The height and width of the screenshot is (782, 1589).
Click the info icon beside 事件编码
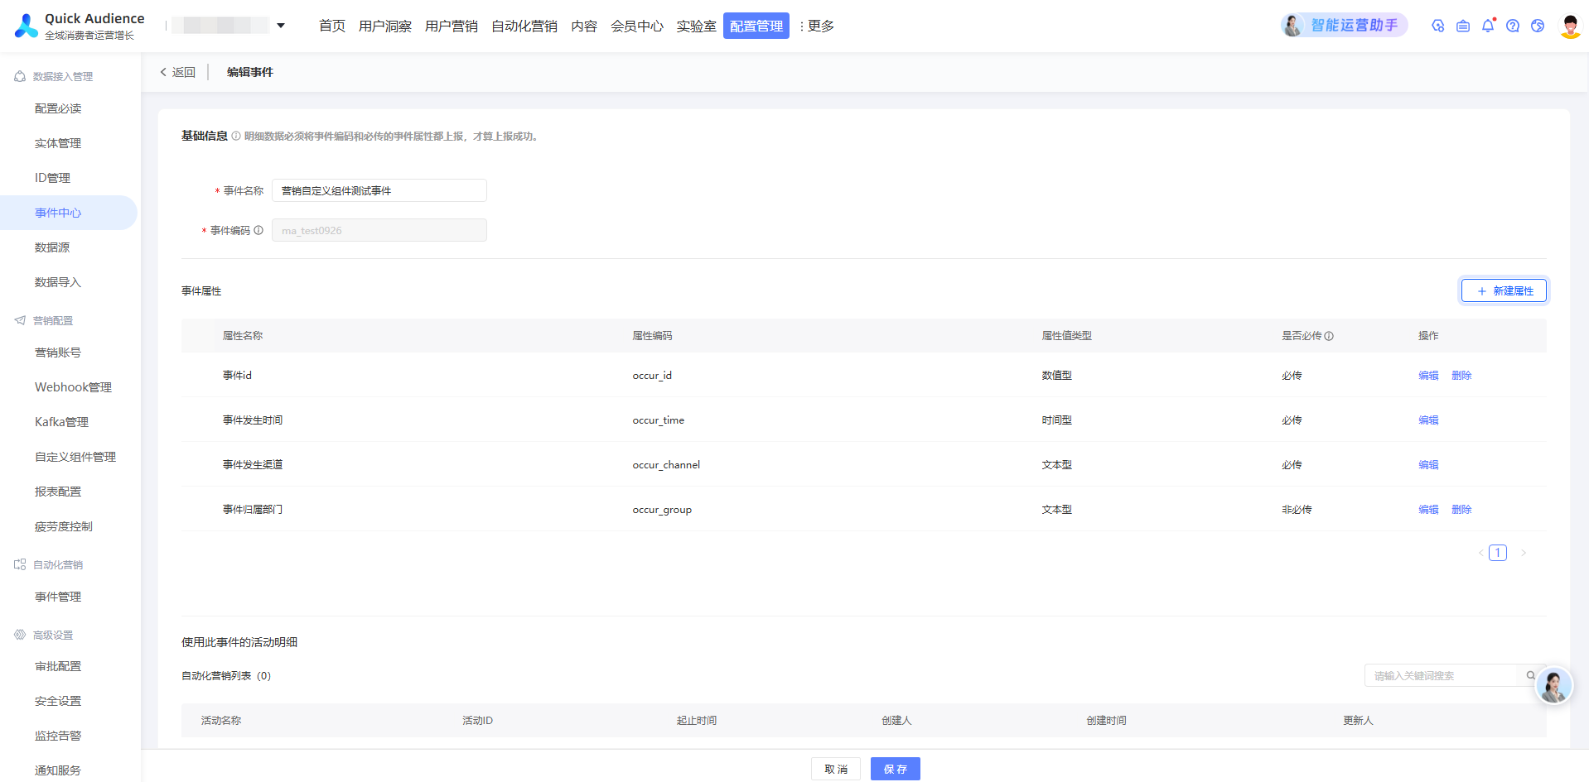pos(258,231)
